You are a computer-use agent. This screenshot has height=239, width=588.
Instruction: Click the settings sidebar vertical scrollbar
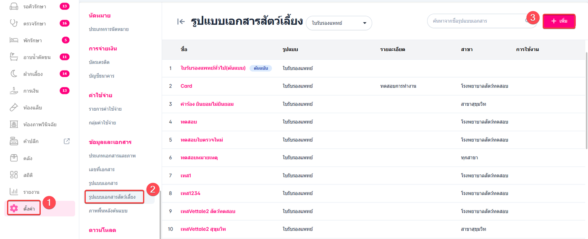pyautogui.click(x=160, y=214)
